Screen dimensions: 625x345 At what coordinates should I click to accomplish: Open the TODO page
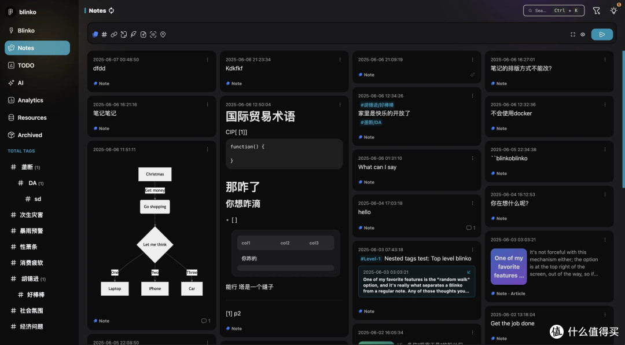pyautogui.click(x=37, y=65)
